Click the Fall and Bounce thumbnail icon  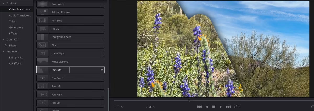(x=42, y=12)
